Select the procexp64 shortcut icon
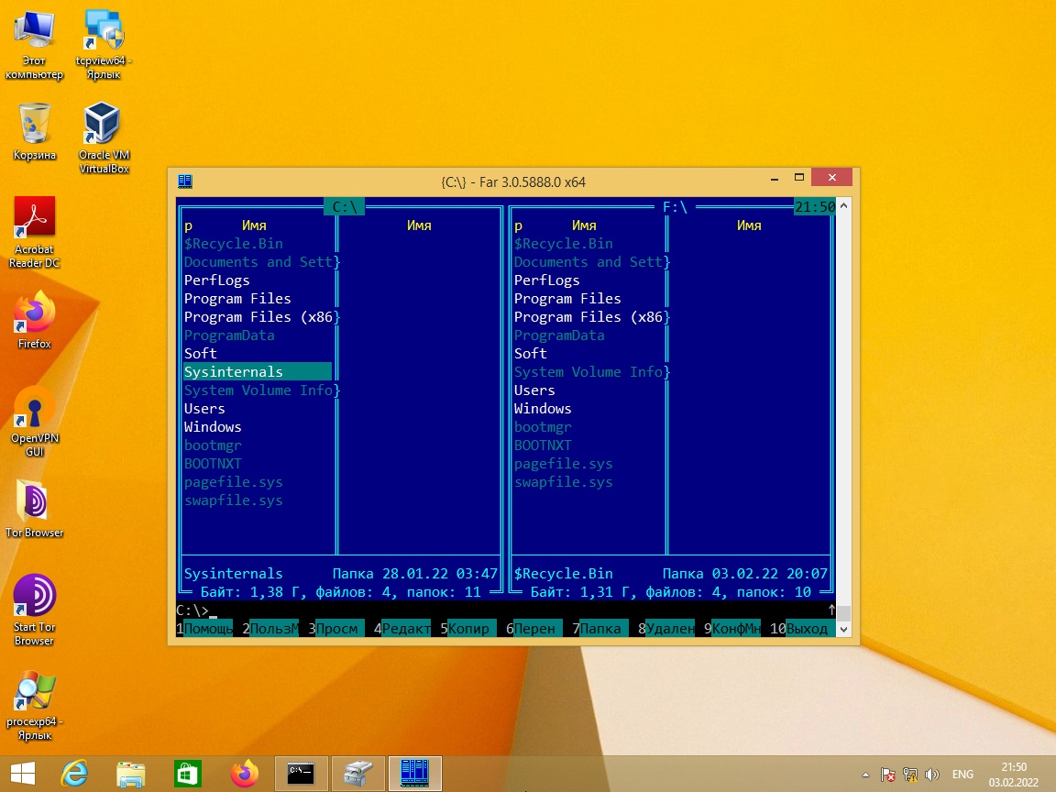The height and width of the screenshot is (792, 1056). click(x=34, y=705)
